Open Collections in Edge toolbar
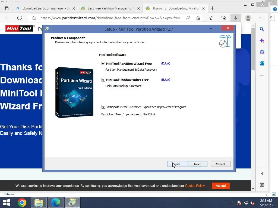This screenshot has height=208, width=278. tap(224, 18)
